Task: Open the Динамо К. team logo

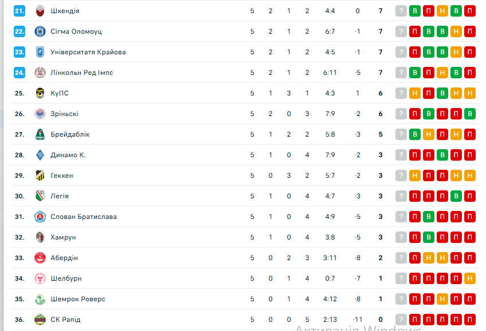Action: point(40,155)
